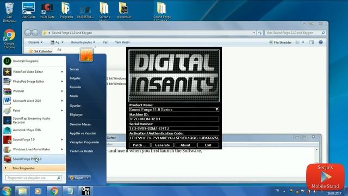Launch Uninstall Programs from Start menu
The width and height of the screenshot is (348, 196).
point(34,61)
